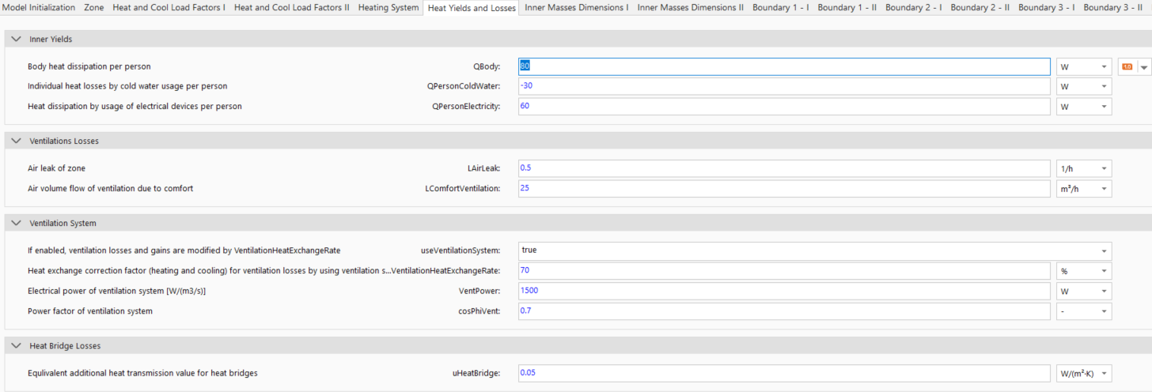
Task: Open the Model Initialization tab
Action: point(40,7)
